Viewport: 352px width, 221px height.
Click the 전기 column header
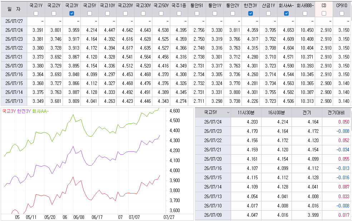307,112
